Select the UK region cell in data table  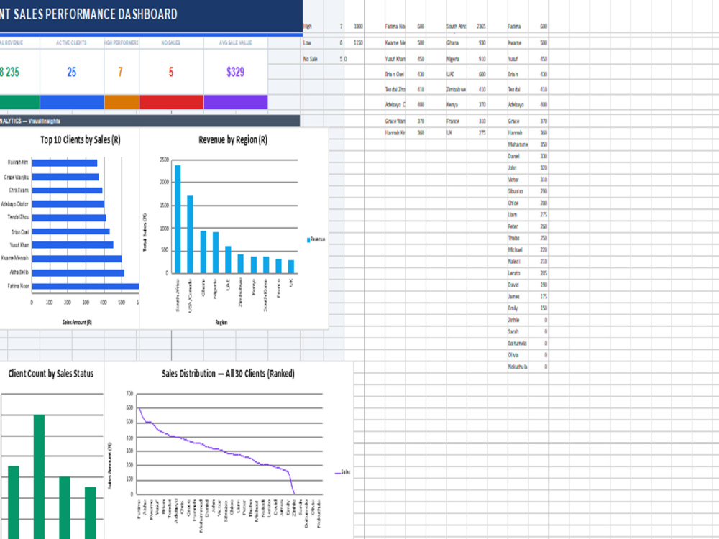tap(457, 133)
